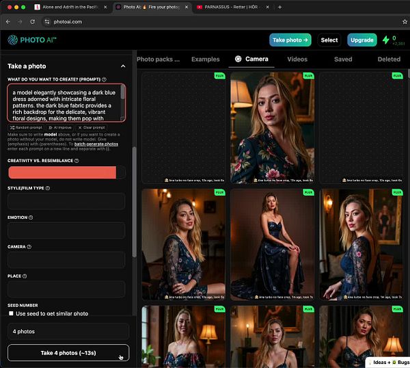Open the close-up portrait photo with lamp

tap(272, 127)
